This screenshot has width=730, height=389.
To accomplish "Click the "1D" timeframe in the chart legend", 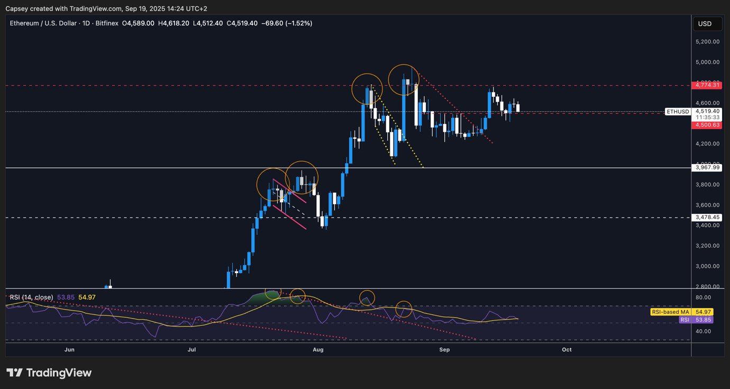I will point(87,23).
